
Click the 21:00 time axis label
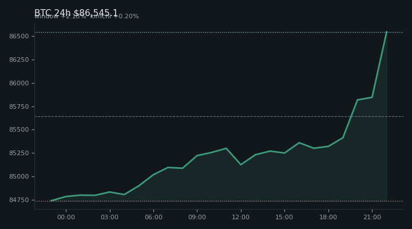tap(372, 217)
